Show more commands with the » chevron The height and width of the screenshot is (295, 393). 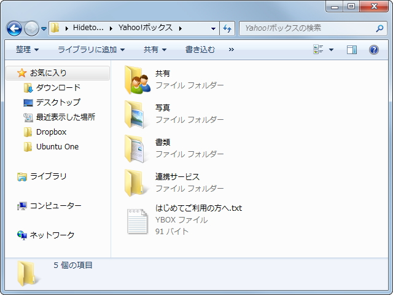point(232,50)
